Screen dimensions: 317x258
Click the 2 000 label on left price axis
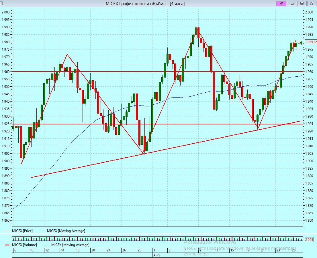[5, 12]
